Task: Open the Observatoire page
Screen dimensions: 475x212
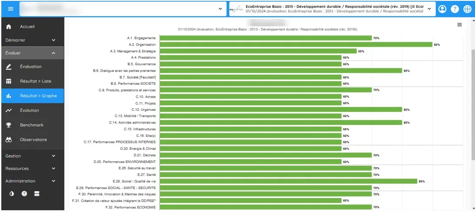Action: 33,140
